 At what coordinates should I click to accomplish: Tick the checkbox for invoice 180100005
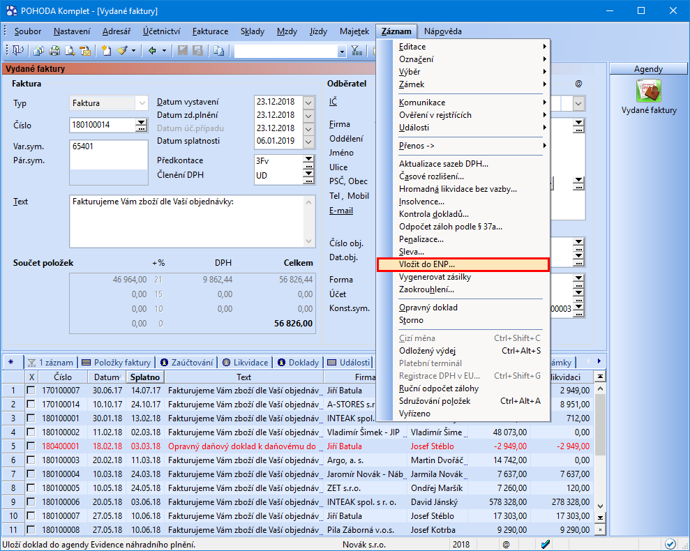31,488
